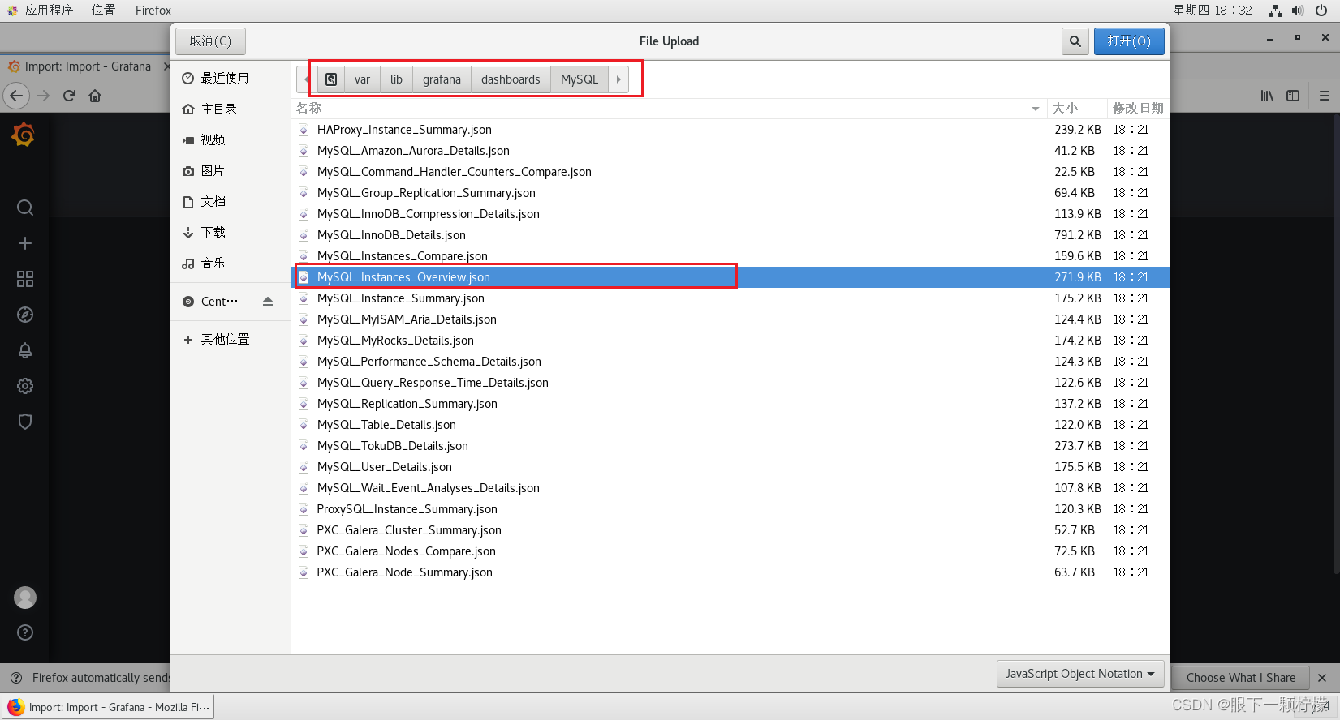Eject the Cent… volume
1340x720 pixels.
point(268,301)
